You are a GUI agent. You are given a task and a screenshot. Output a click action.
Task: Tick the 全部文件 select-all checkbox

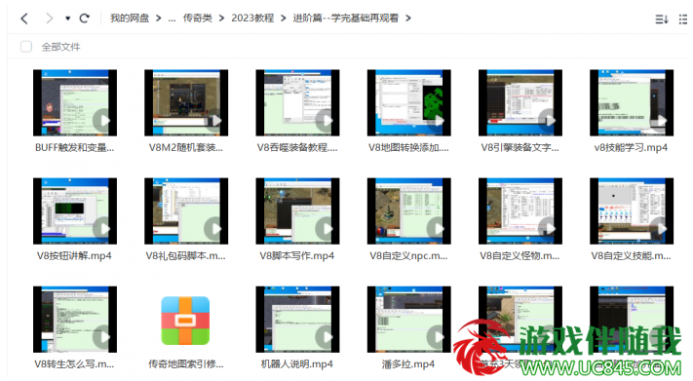[26, 47]
